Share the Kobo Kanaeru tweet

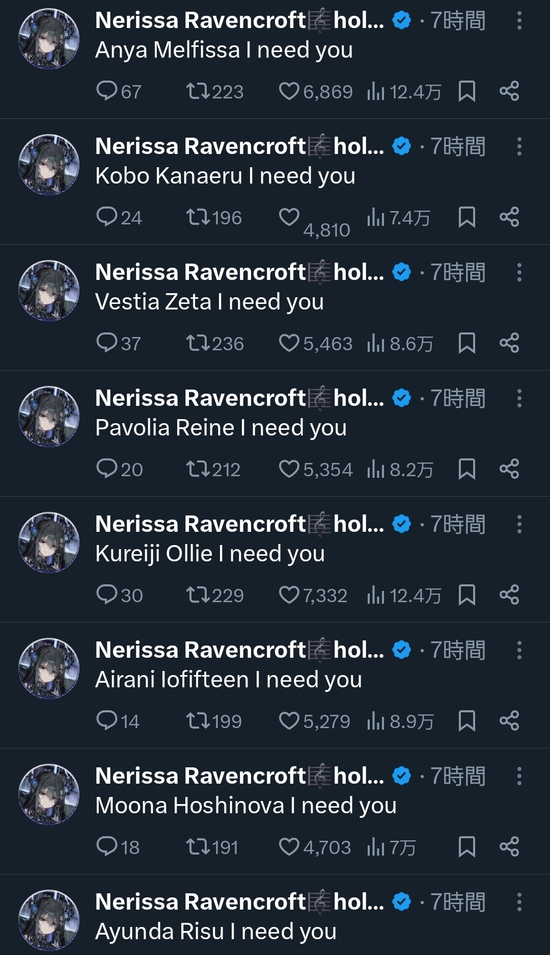click(509, 218)
